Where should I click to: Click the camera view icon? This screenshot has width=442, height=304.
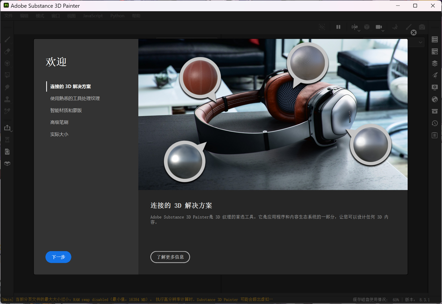[x=379, y=27]
